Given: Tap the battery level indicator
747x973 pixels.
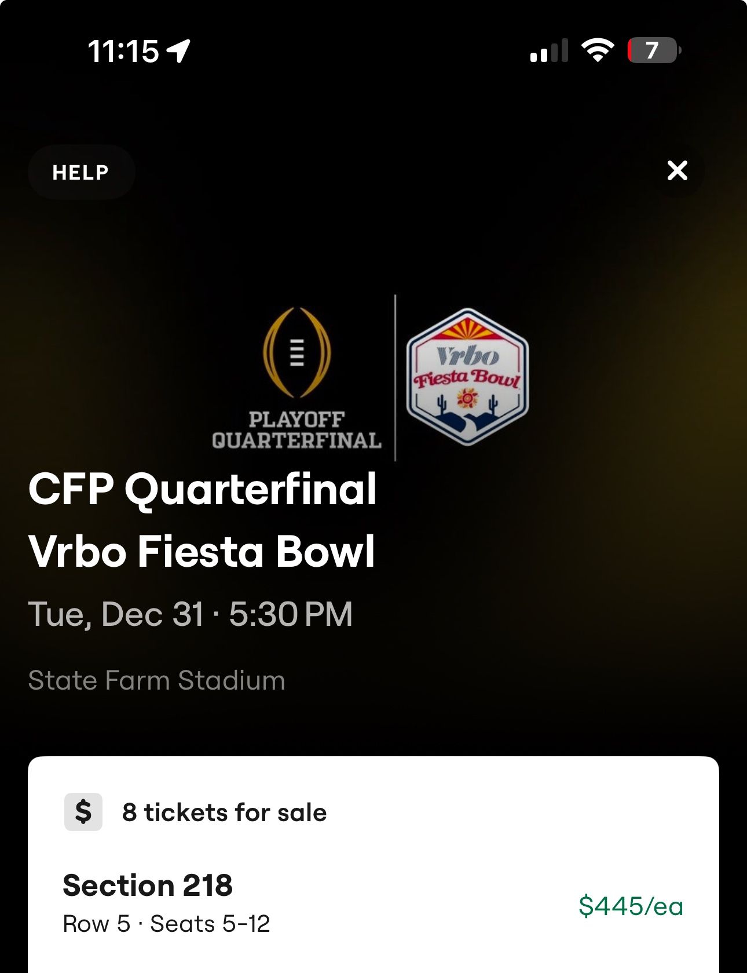Looking at the screenshot, I should [654, 50].
